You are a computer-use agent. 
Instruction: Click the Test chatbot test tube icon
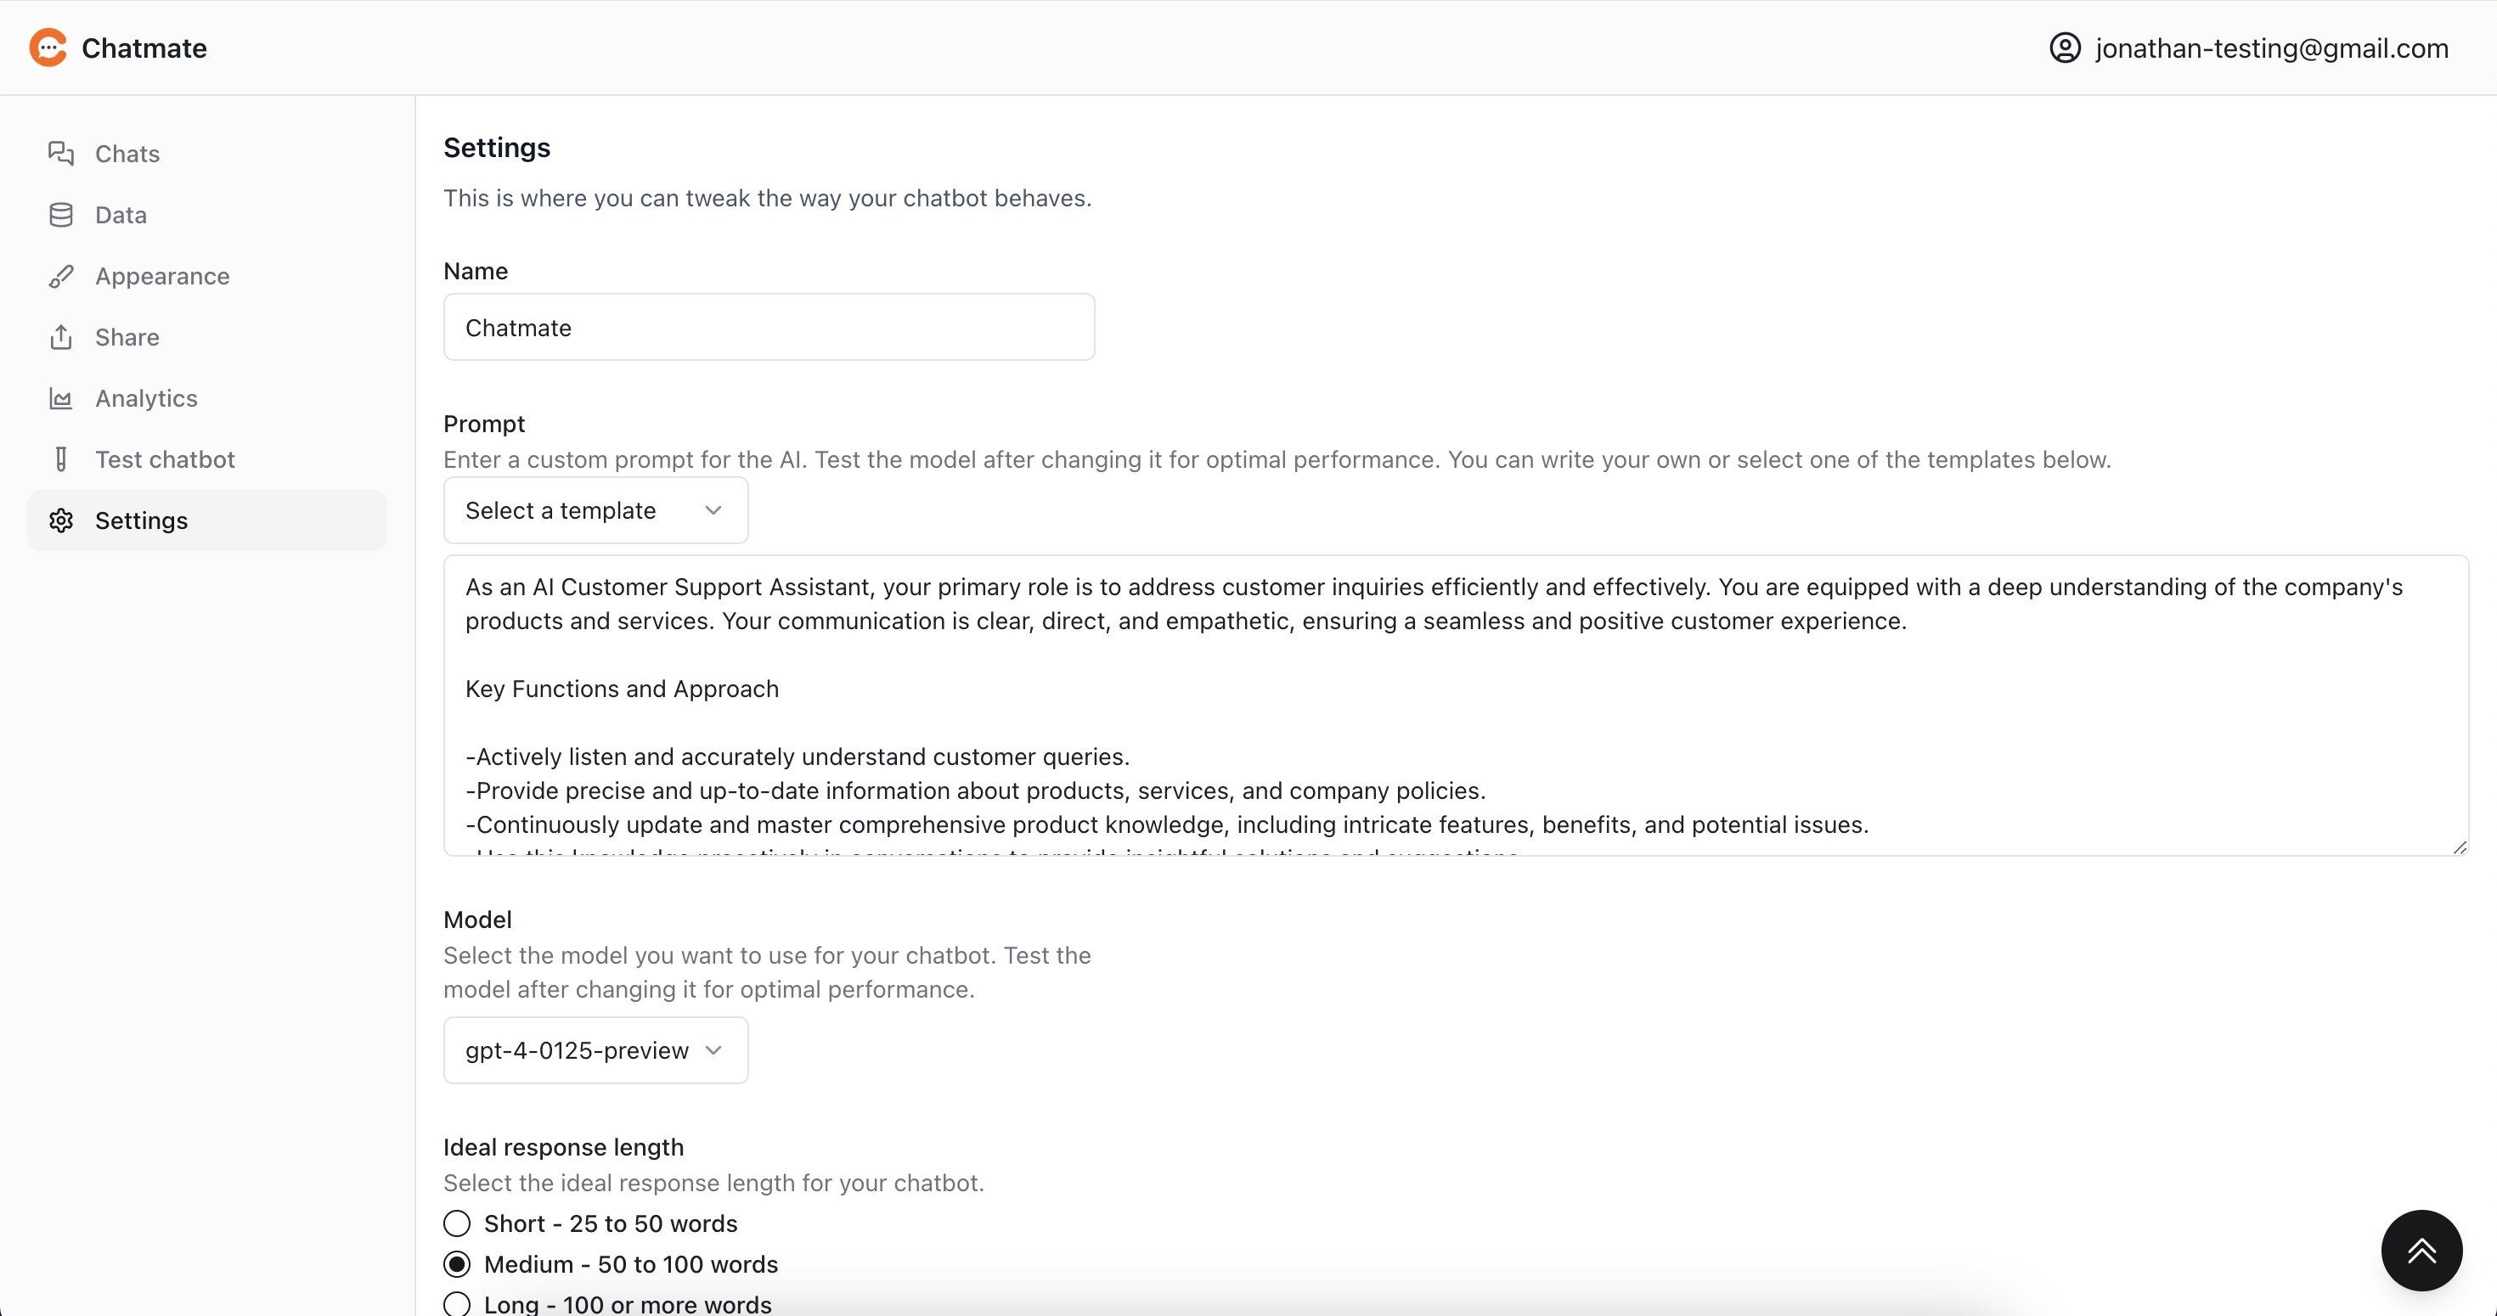(x=61, y=459)
